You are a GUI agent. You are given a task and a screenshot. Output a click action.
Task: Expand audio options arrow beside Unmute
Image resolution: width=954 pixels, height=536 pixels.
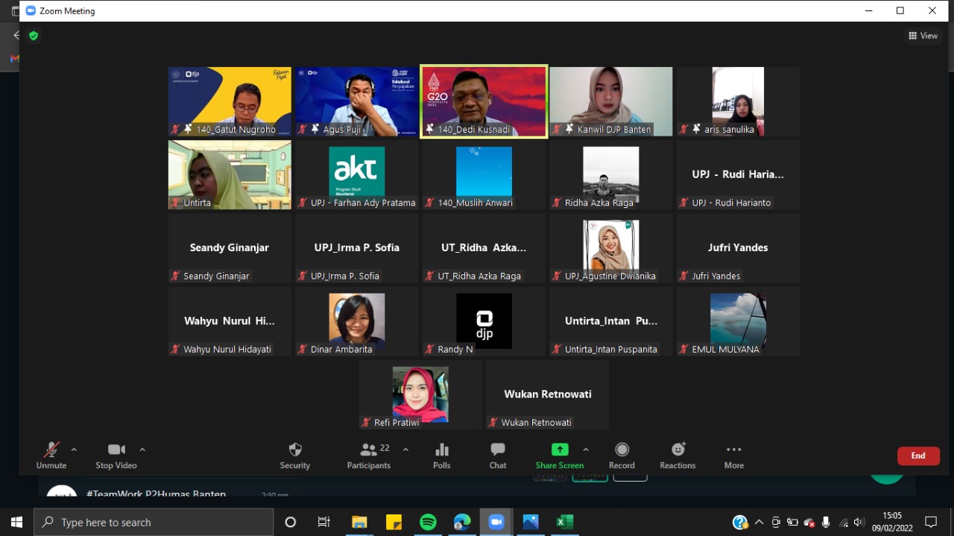click(74, 450)
